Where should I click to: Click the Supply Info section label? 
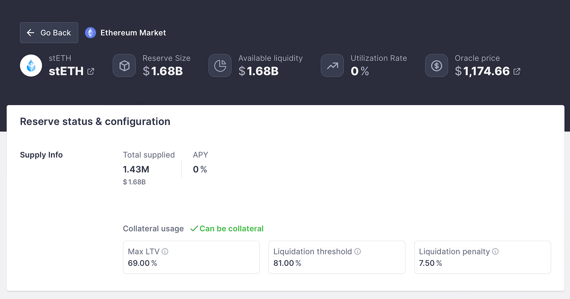41,155
